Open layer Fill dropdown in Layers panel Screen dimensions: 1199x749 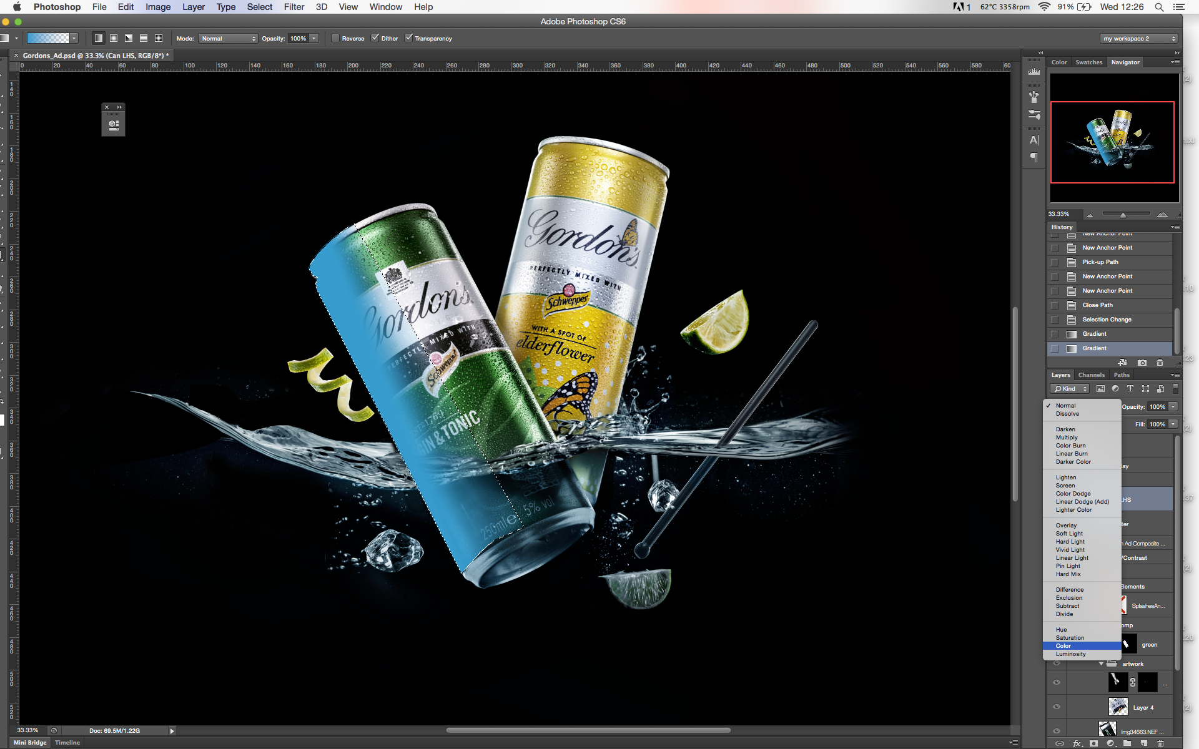pyautogui.click(x=1173, y=424)
